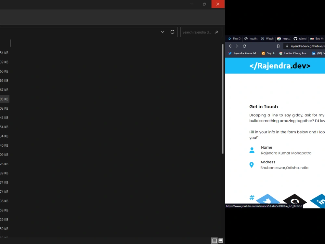
Task: Toggle details view in Explorer's status bar
Action: coord(215,240)
